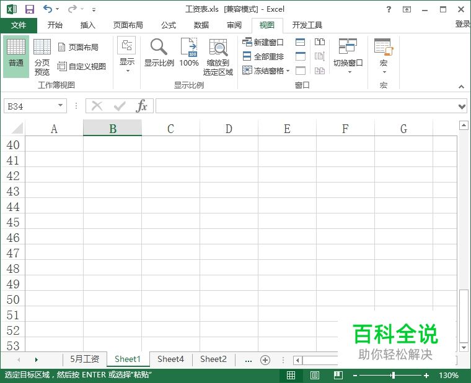
Task: Open the Page Layout (页面布局) ribbon tab
Action: pyautogui.click(x=128, y=25)
